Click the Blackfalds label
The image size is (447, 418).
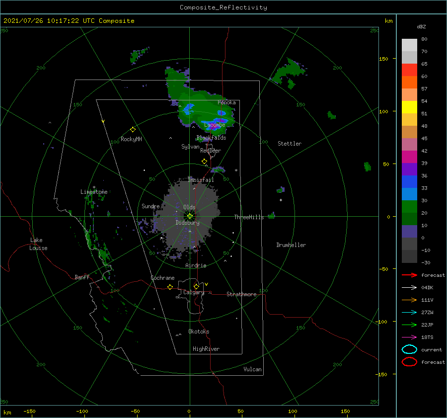pos(211,138)
